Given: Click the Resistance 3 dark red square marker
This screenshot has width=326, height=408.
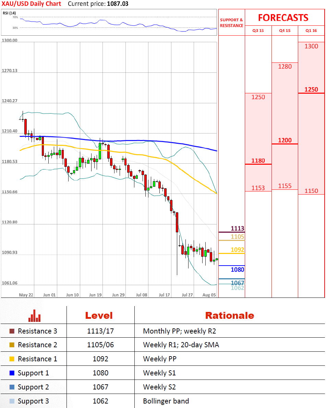Looking at the screenshot, I should pos(12,331).
